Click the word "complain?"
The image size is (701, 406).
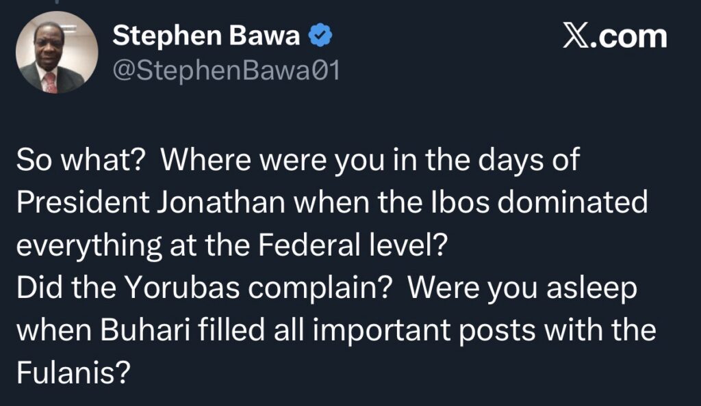[322, 288]
